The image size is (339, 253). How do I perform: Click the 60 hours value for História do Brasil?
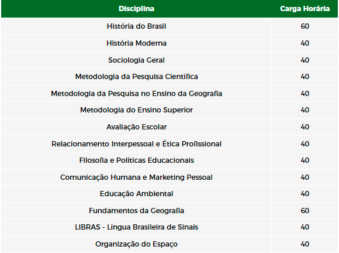click(305, 26)
